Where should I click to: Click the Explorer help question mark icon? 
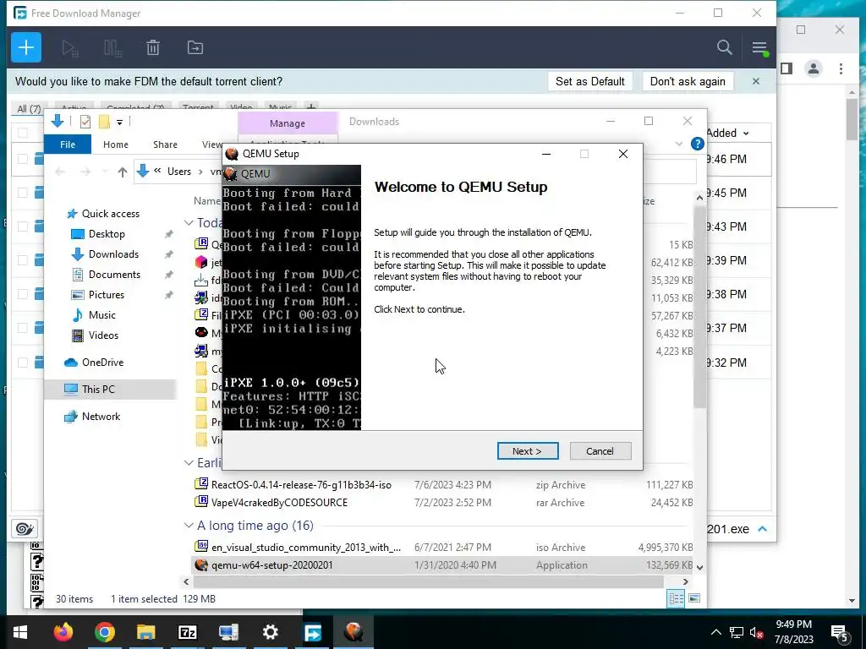pyautogui.click(x=697, y=144)
